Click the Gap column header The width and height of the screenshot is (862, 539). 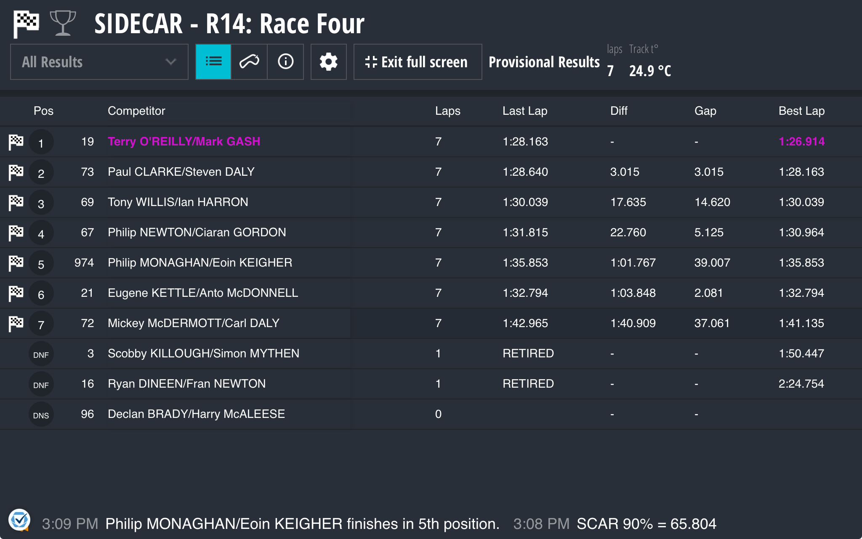(x=705, y=111)
